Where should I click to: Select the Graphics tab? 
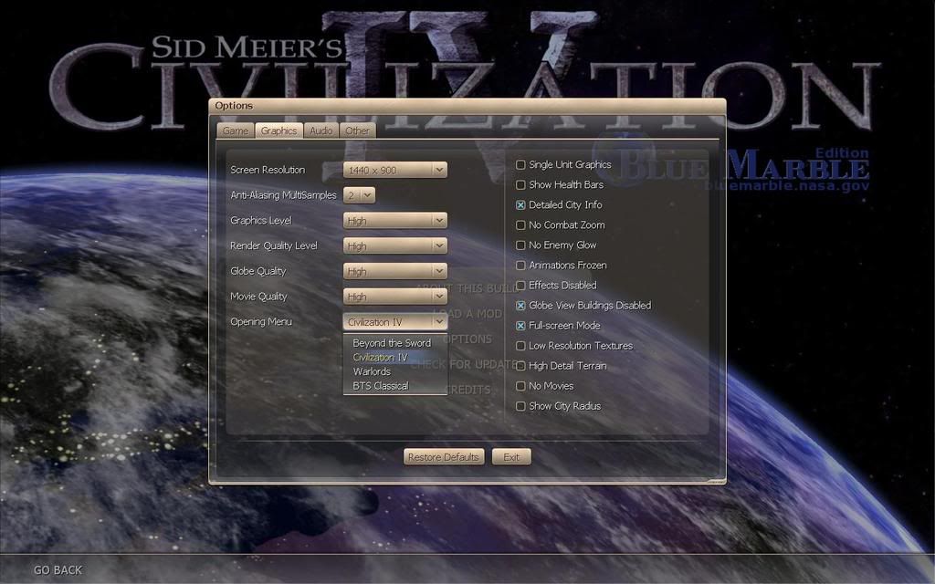point(278,130)
